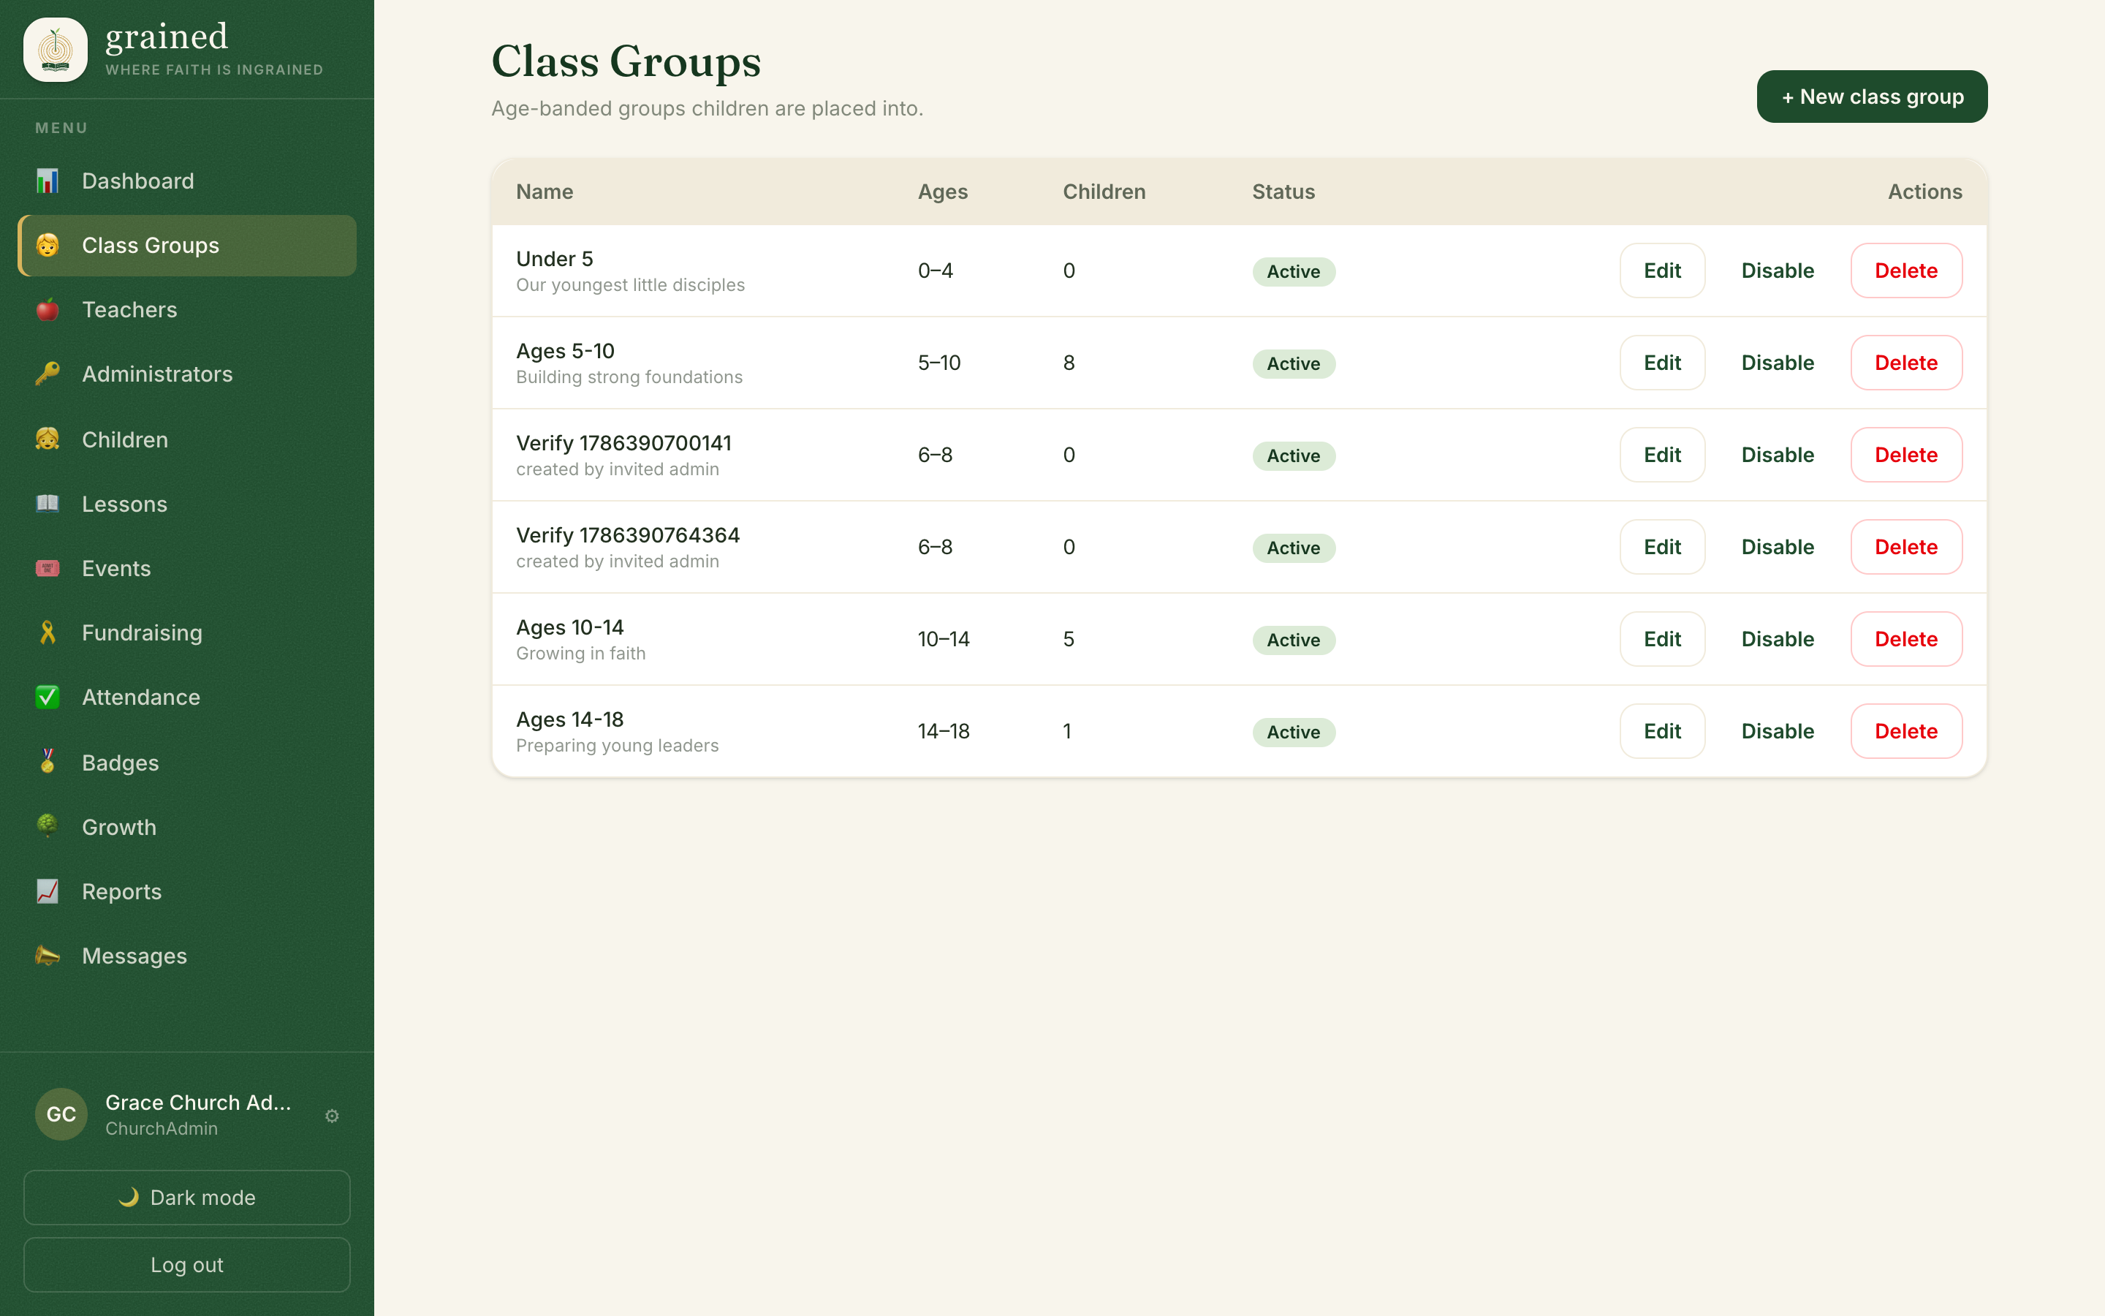The width and height of the screenshot is (2105, 1316).
Task: Toggle Dark mode
Action: tap(187, 1198)
